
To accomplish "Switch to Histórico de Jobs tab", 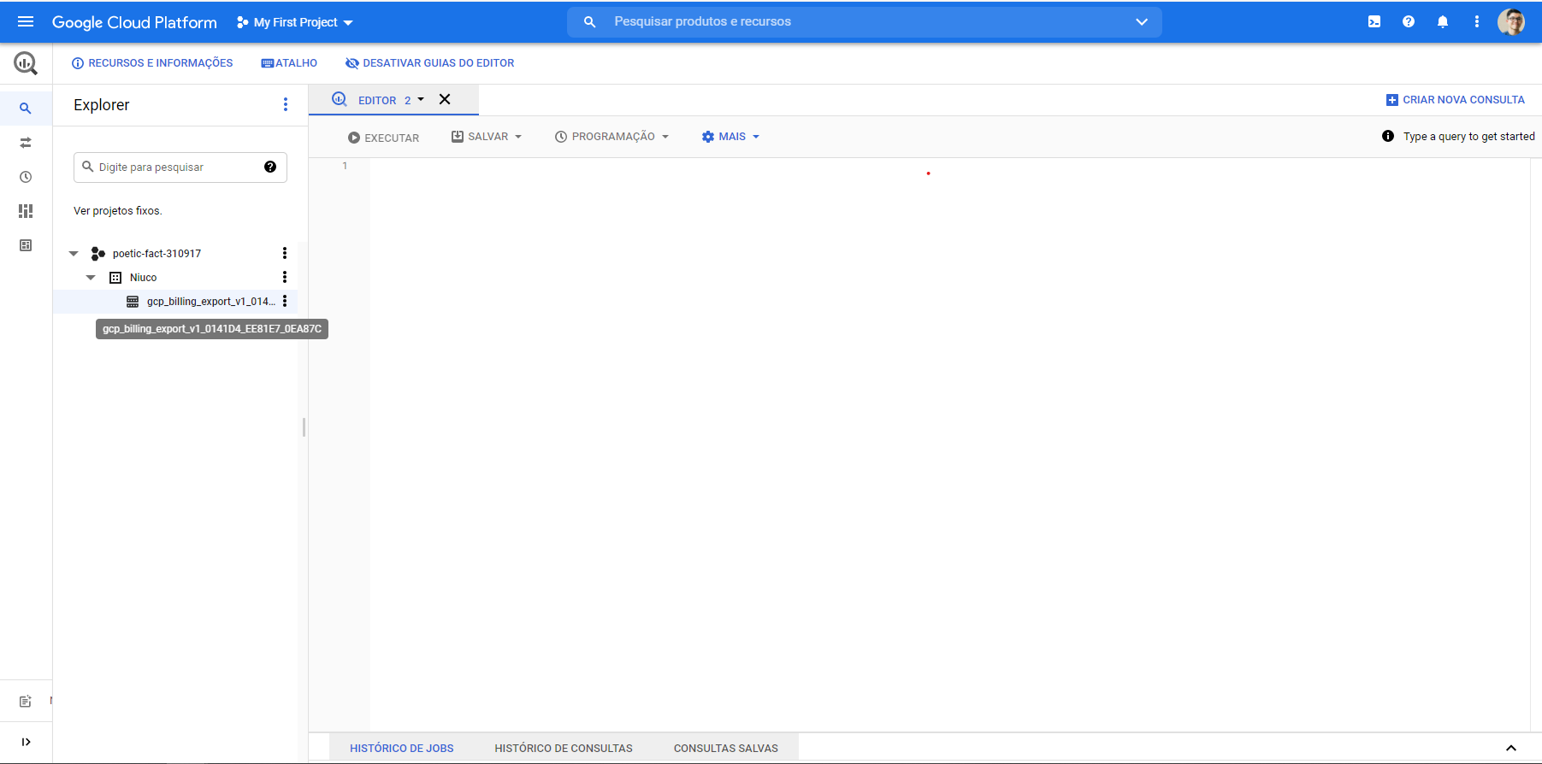I will click(x=402, y=748).
